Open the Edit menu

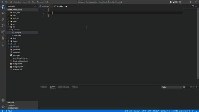[11, 2]
